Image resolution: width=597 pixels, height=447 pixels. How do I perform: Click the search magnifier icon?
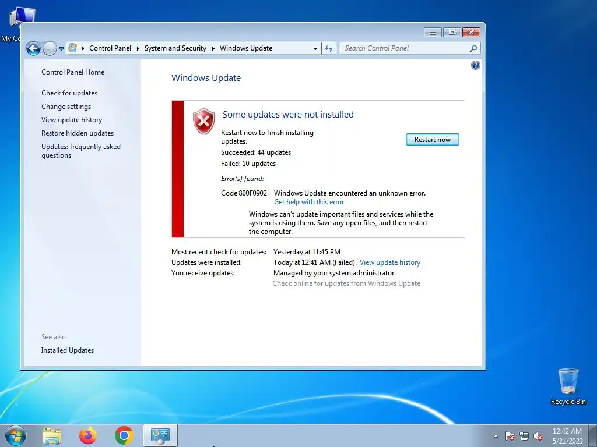[x=473, y=48]
